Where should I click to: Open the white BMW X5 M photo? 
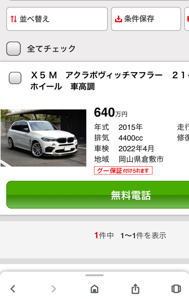[43, 138]
